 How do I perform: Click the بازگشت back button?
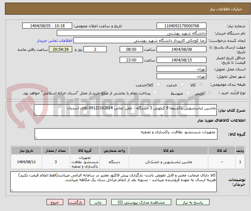76,202
